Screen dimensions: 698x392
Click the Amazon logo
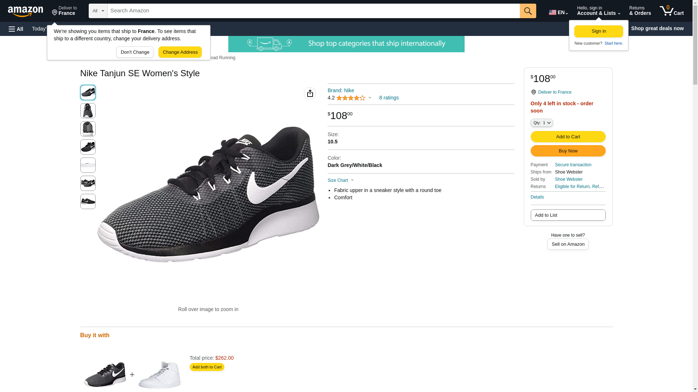pos(25,12)
